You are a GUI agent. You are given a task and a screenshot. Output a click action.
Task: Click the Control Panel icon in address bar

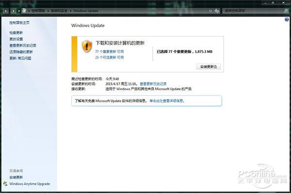(24, 11)
